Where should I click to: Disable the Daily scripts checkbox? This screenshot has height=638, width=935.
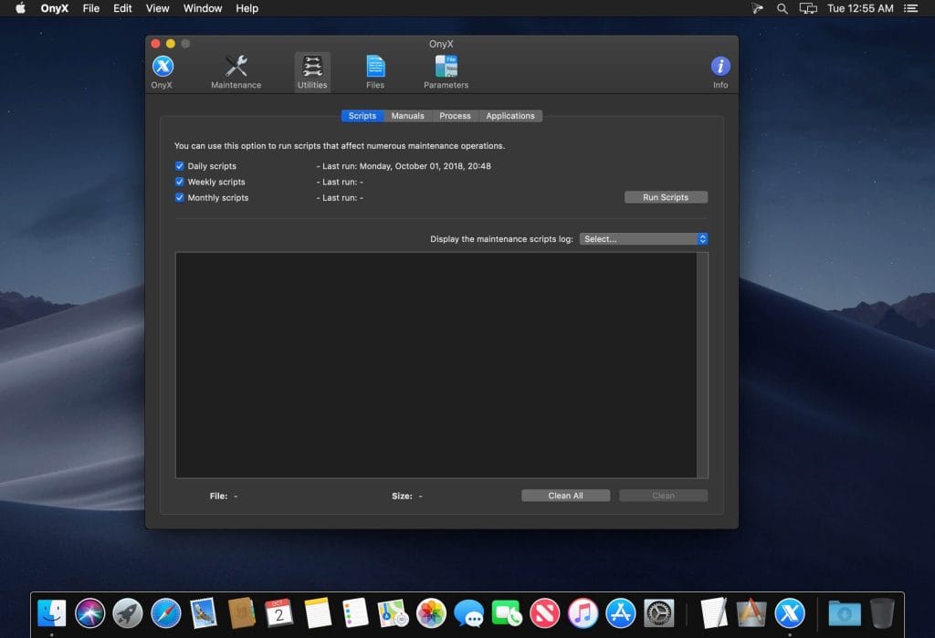click(x=179, y=166)
